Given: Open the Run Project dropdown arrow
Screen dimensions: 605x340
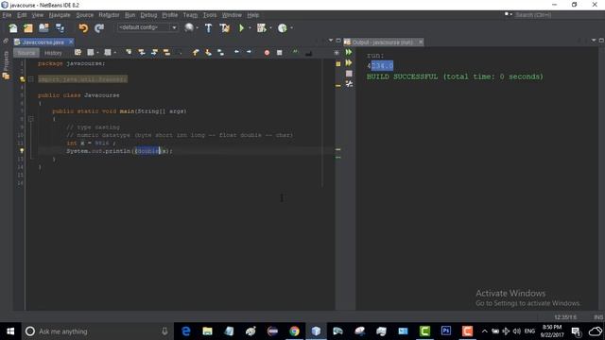Looking at the screenshot, I should [x=250, y=27].
